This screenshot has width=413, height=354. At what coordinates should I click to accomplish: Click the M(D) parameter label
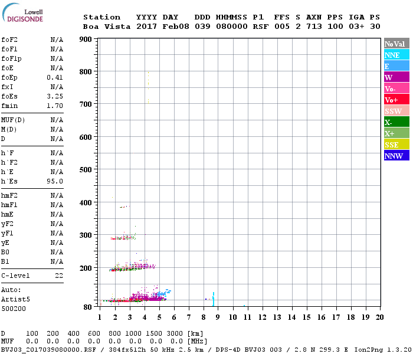coord(9,130)
